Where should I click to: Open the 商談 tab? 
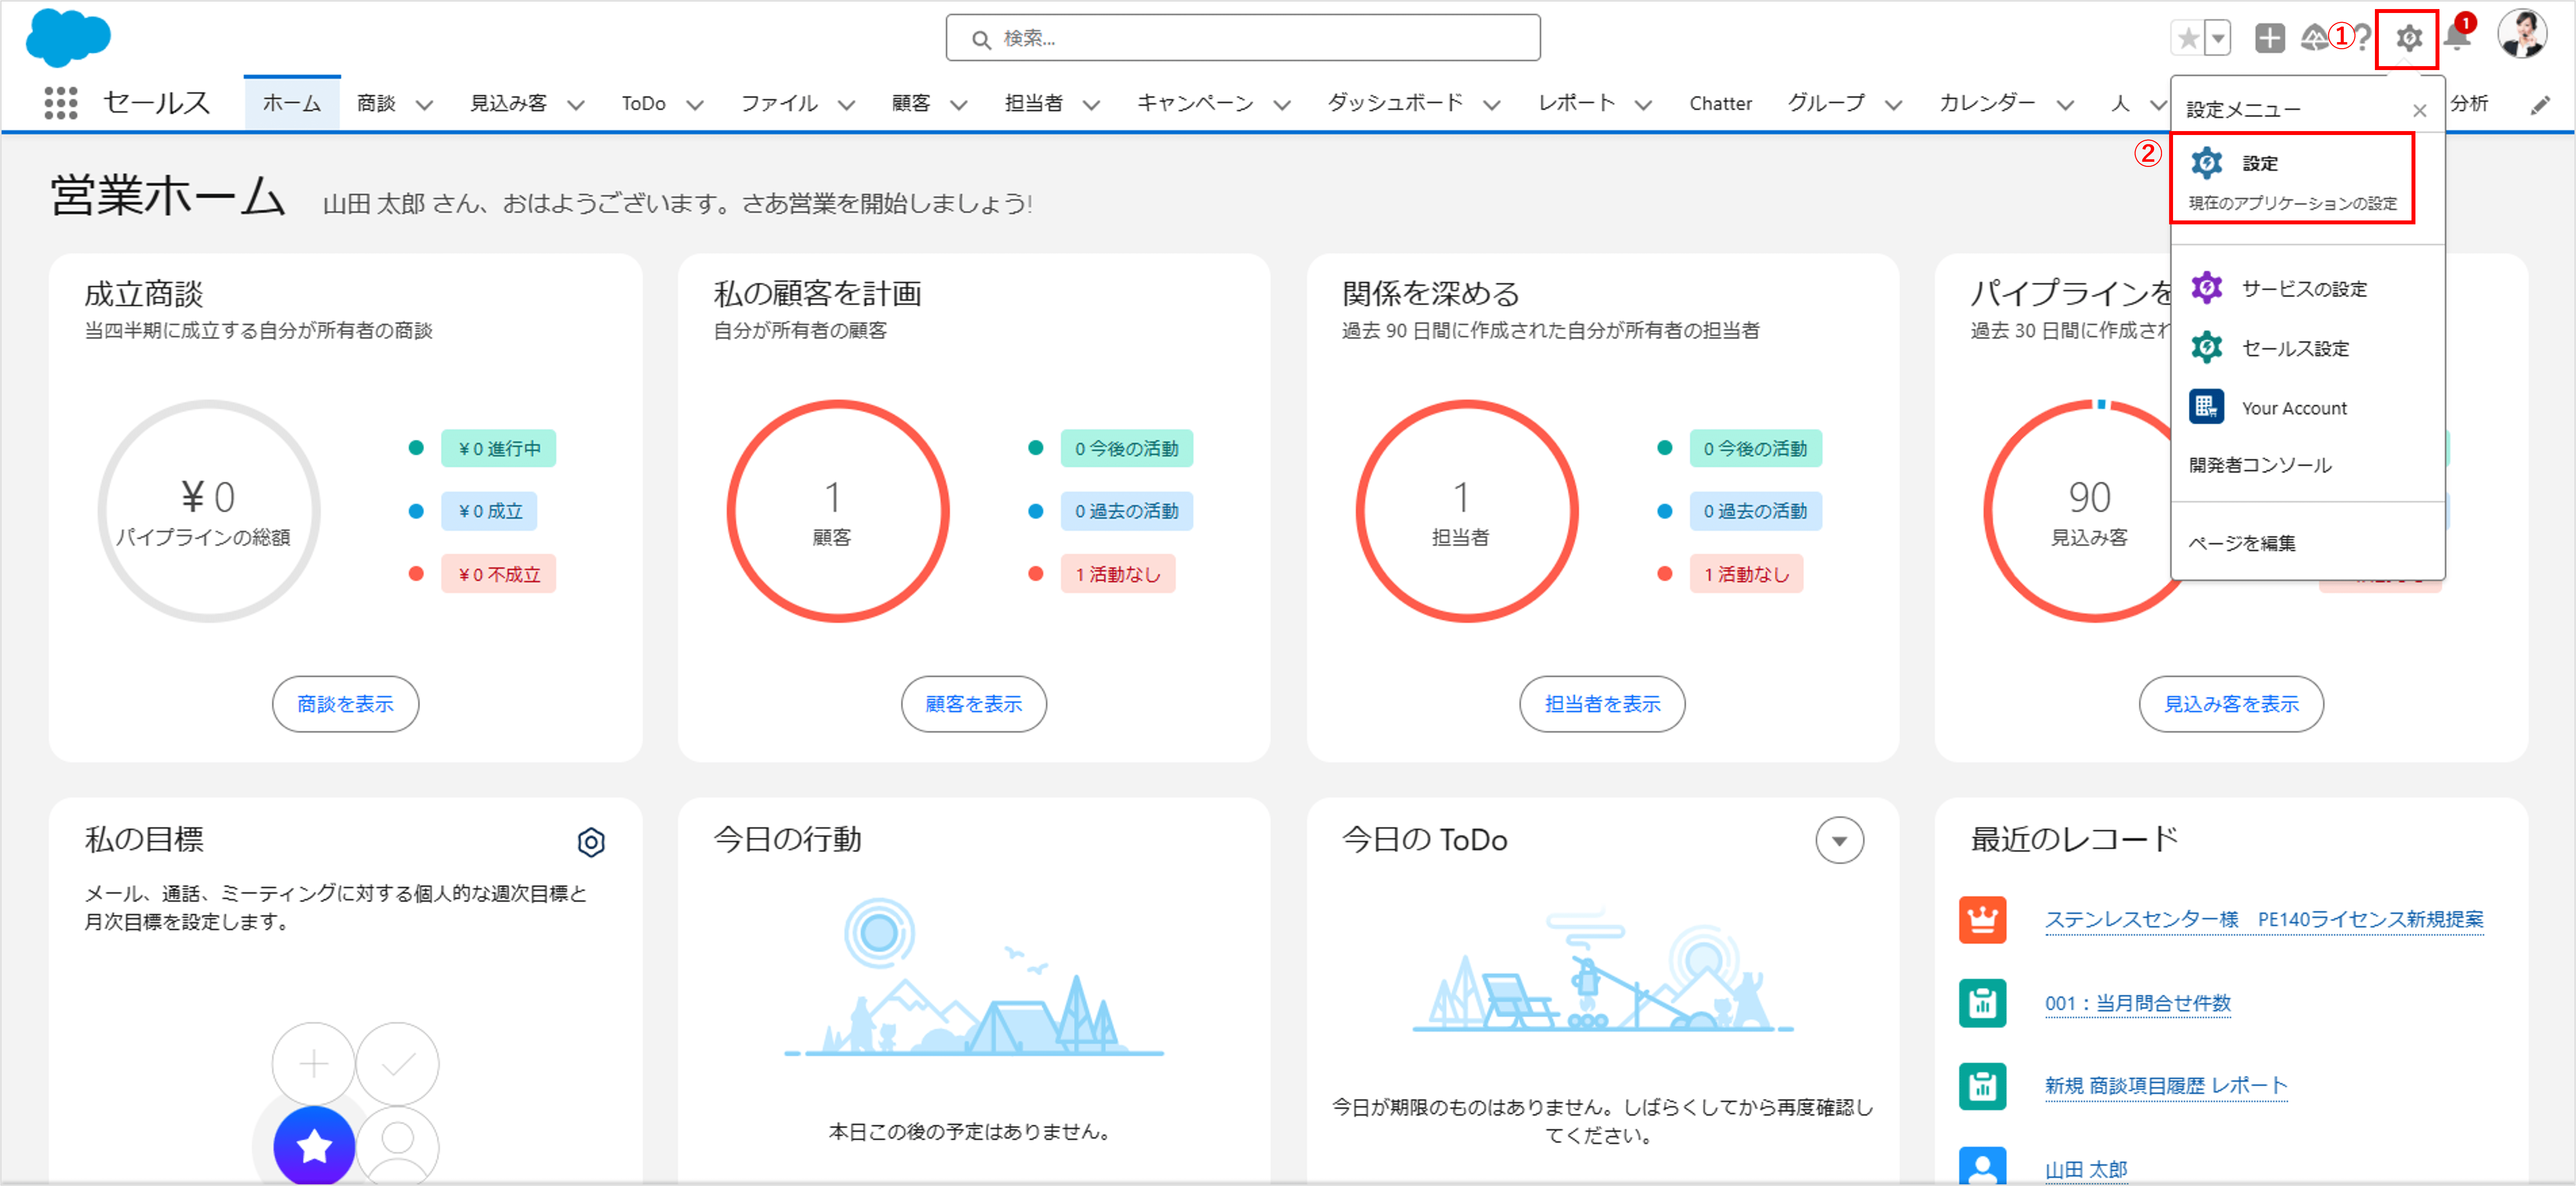coord(376,103)
